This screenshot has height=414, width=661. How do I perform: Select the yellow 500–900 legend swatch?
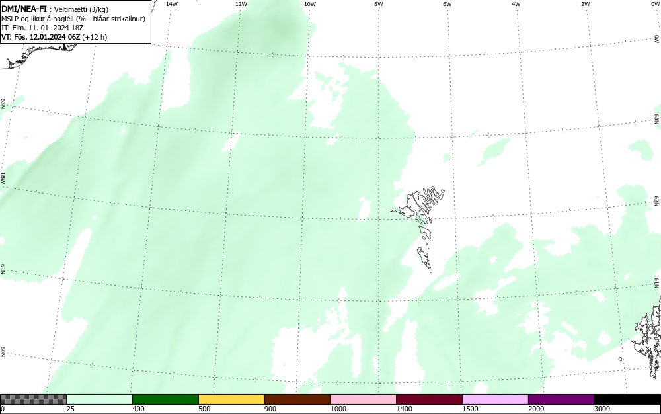pyautogui.click(x=231, y=399)
